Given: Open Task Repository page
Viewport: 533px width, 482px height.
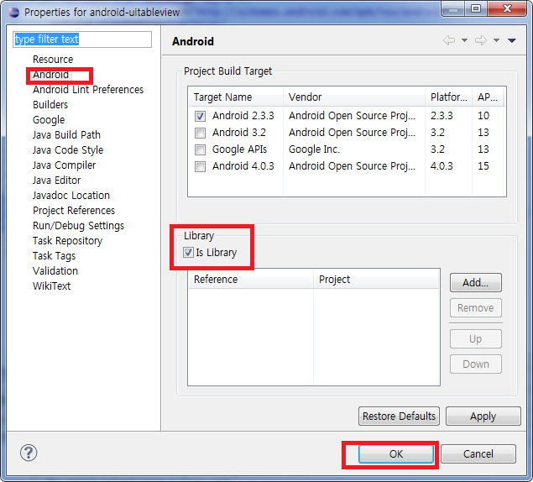Looking at the screenshot, I should pos(67,240).
